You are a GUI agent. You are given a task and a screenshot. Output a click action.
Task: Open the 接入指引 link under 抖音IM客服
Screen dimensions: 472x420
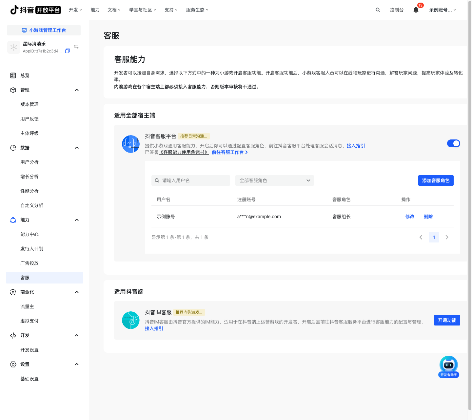point(154,328)
